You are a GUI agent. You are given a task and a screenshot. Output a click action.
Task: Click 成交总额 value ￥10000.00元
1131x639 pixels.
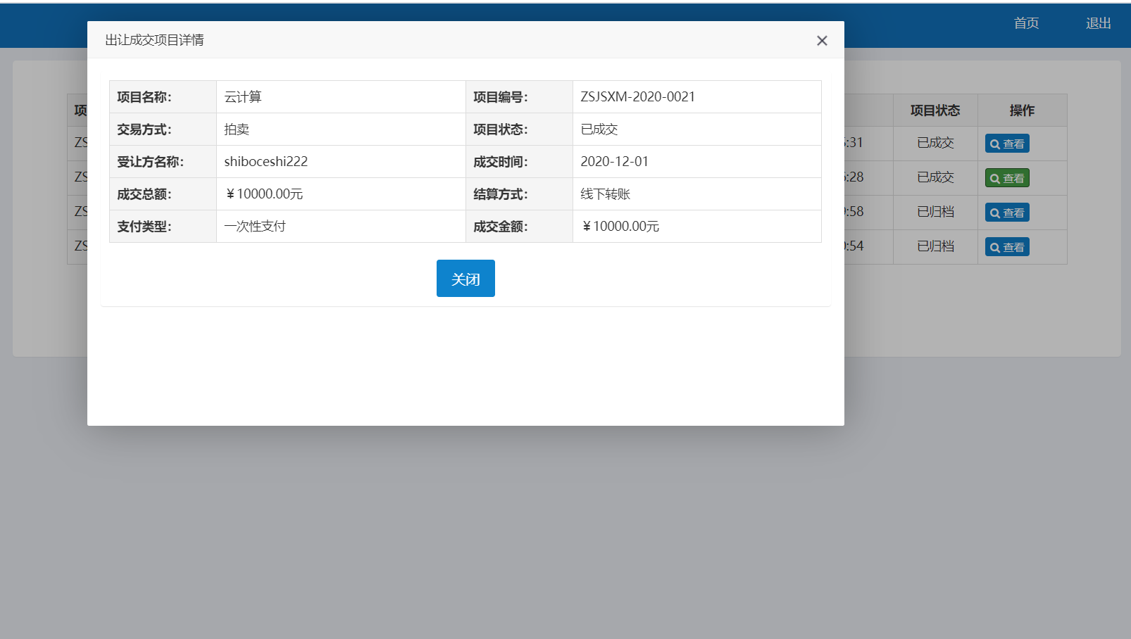point(263,194)
